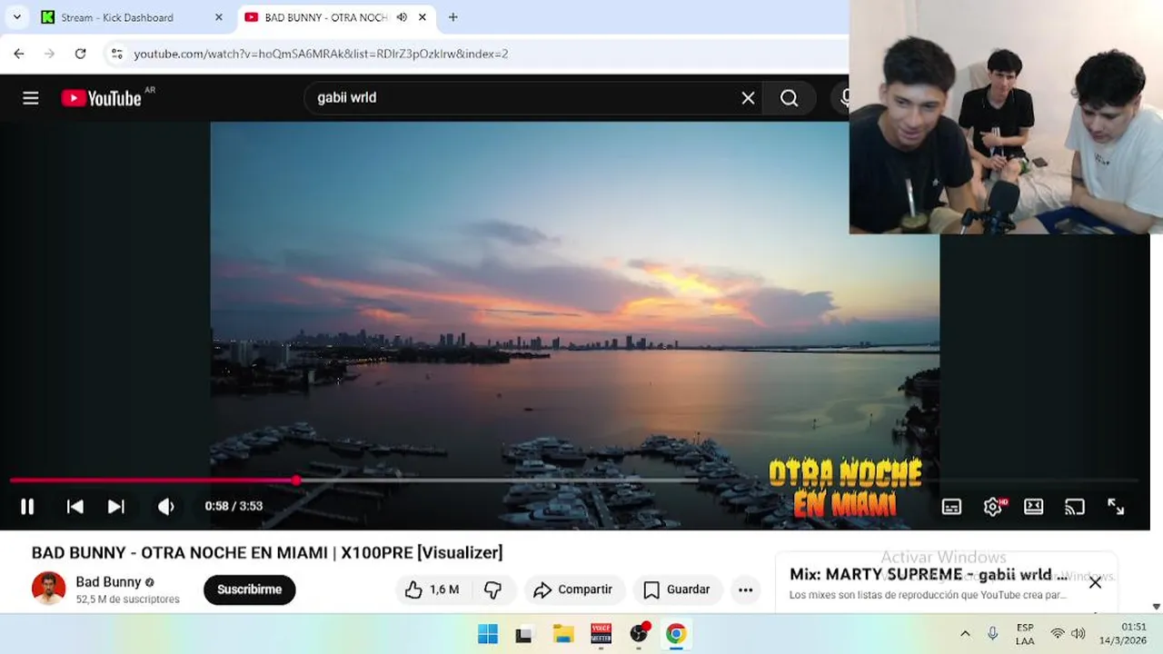Skip to the previous video
Image resolution: width=1163 pixels, height=654 pixels.
pyautogui.click(x=75, y=506)
